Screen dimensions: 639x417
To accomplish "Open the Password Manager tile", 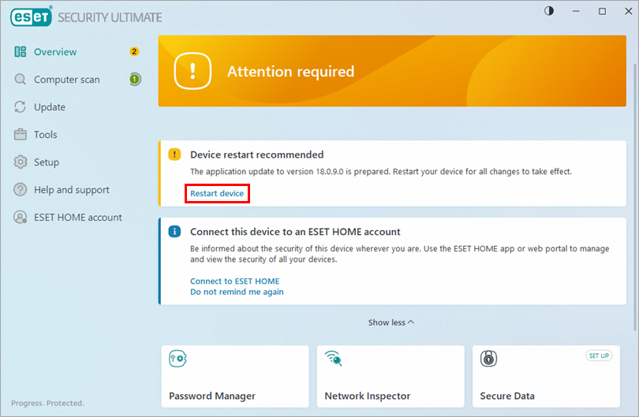I will pos(235,376).
